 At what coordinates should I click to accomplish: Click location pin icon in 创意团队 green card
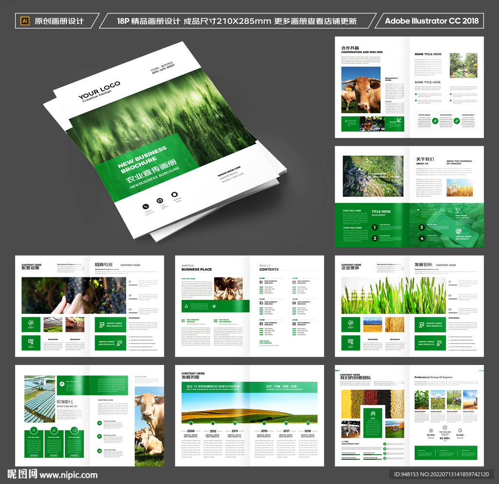click(x=373, y=414)
